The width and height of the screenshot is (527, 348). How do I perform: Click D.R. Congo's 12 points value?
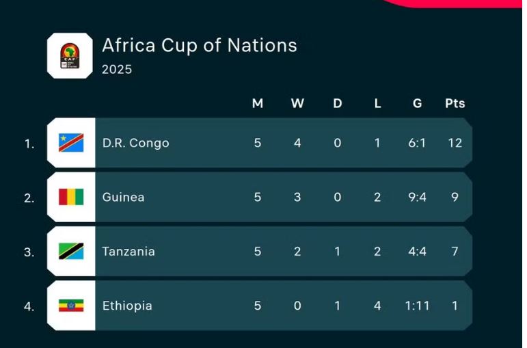click(x=455, y=143)
